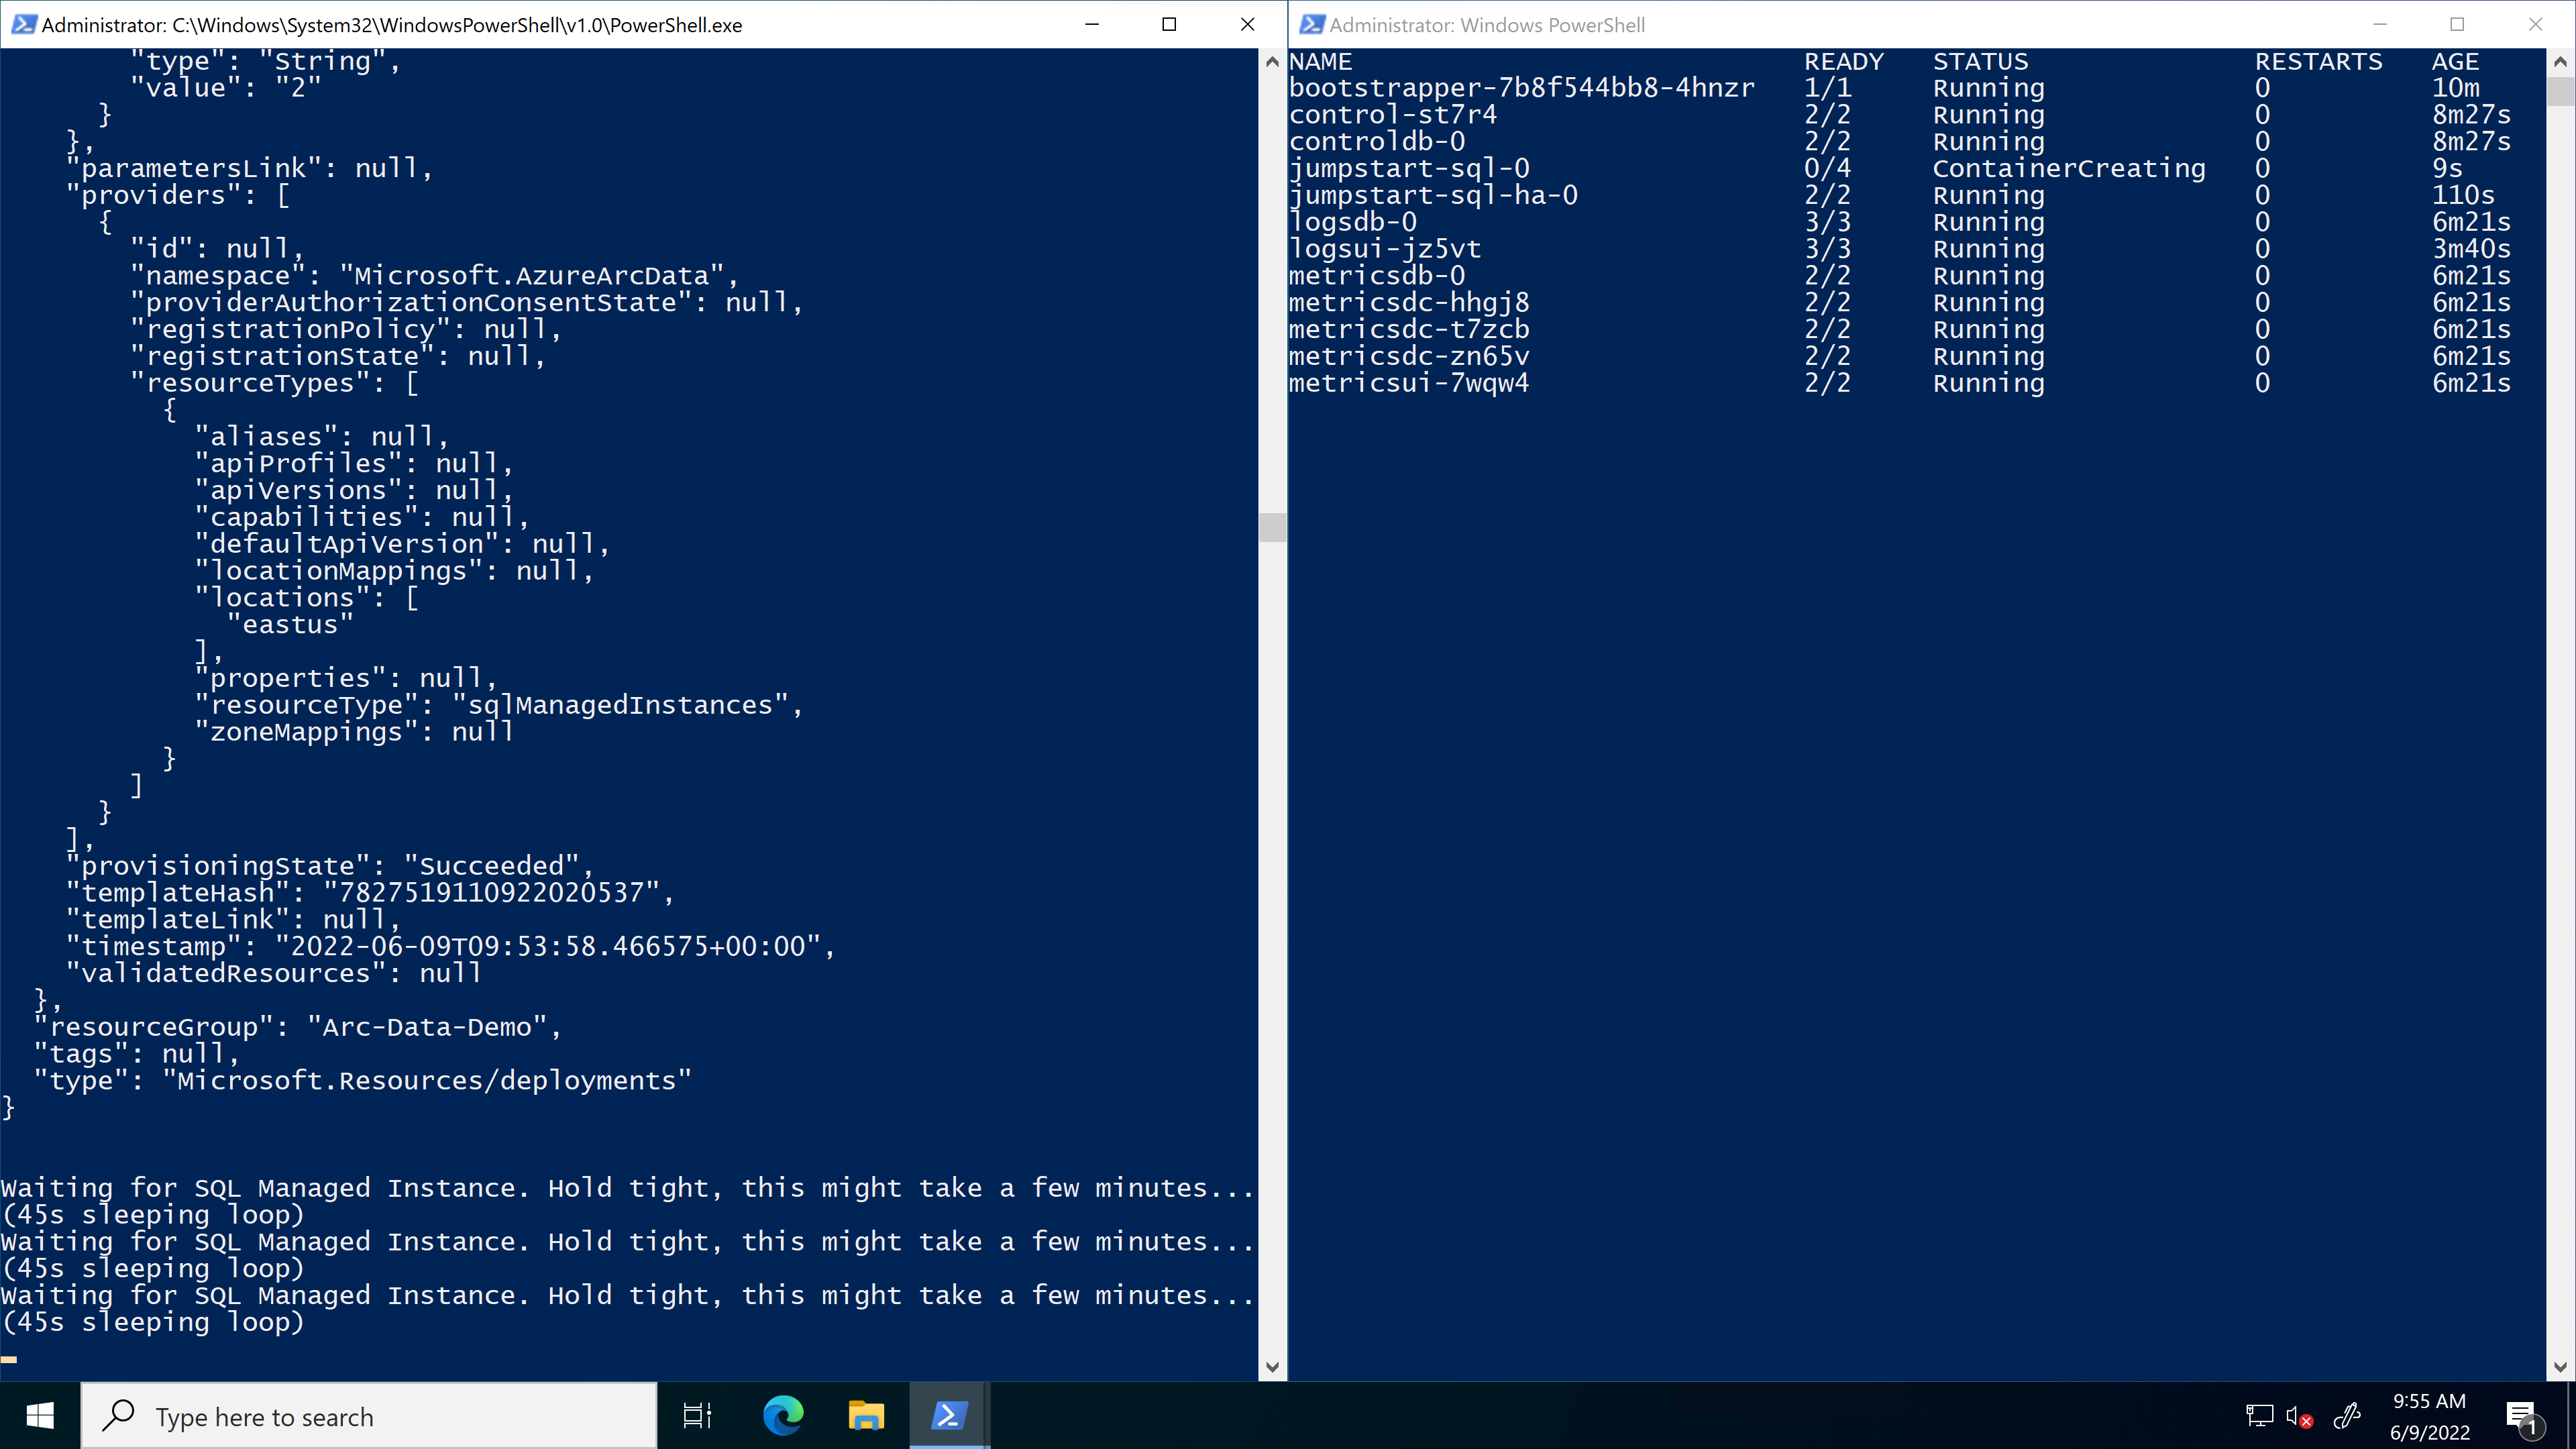Click the logsui-jz5vt pod name
The height and width of the screenshot is (1449, 2576).
click(1385, 249)
